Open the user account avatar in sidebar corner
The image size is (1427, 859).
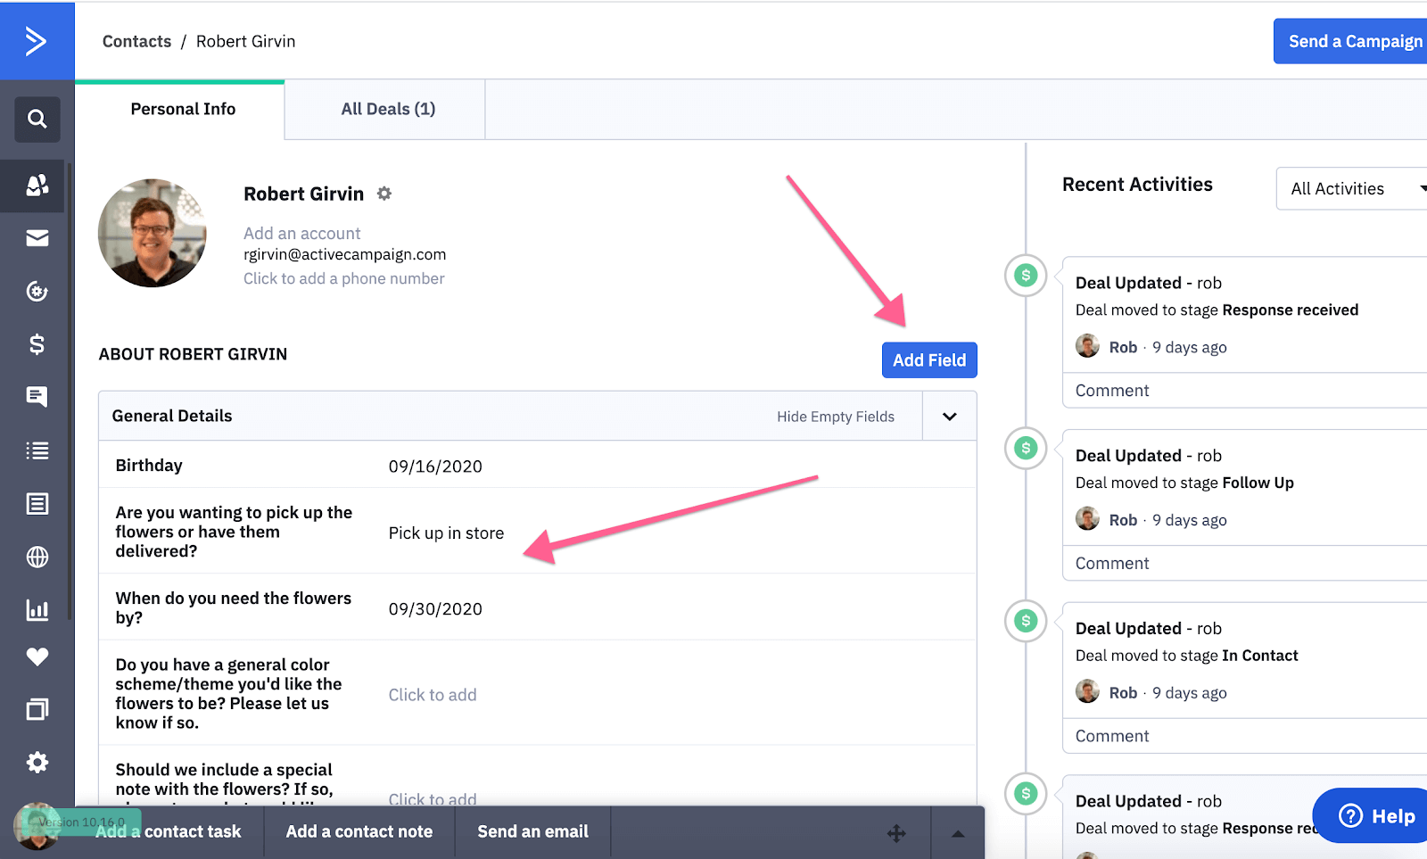(36, 826)
